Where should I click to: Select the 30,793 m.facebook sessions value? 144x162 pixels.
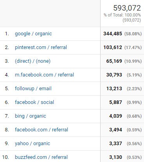(x=114, y=75)
